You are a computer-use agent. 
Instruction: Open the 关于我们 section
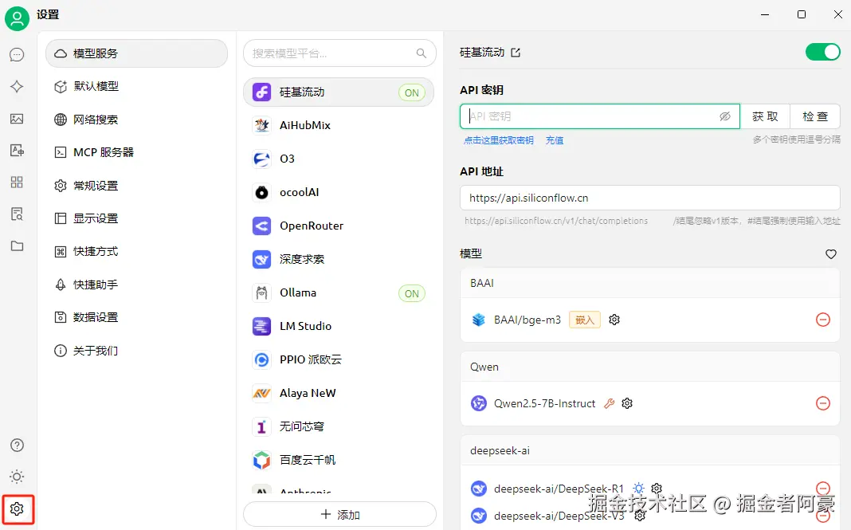pyautogui.click(x=137, y=351)
